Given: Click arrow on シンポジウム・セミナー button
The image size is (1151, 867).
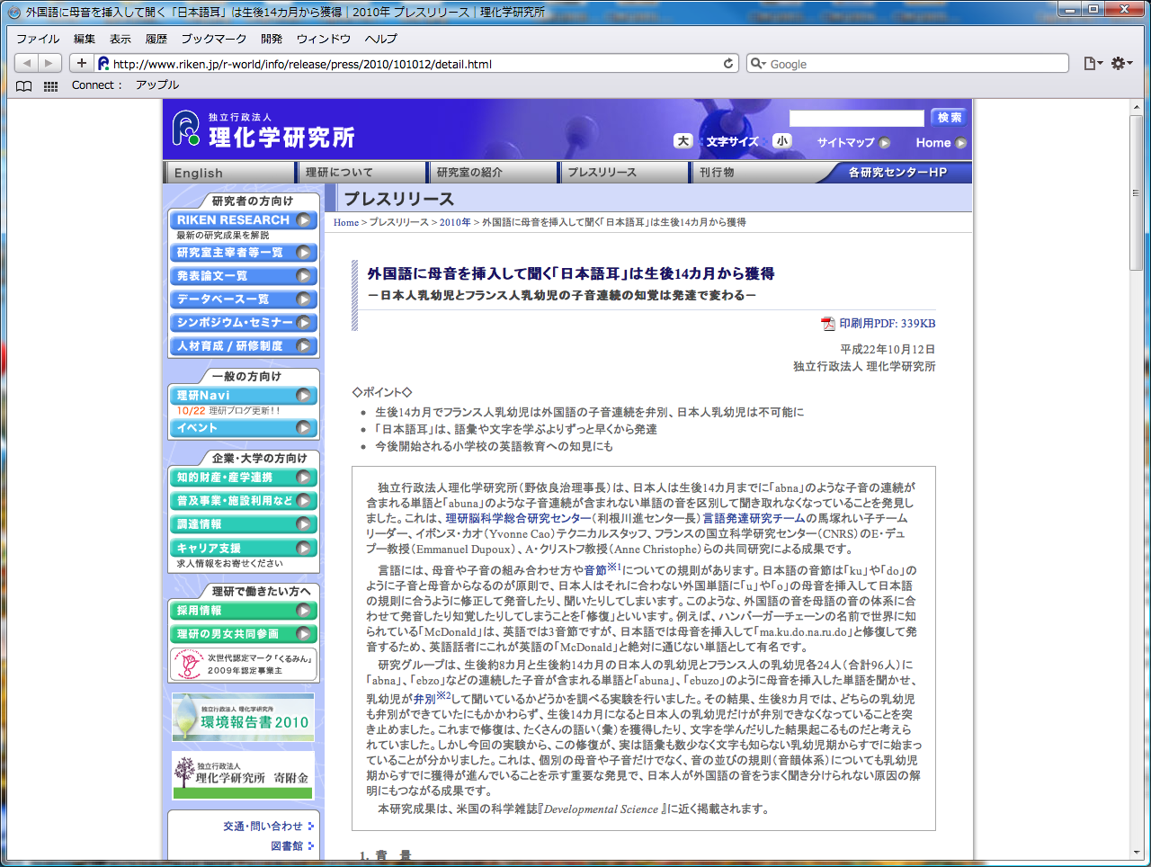Looking at the screenshot, I should [x=304, y=323].
